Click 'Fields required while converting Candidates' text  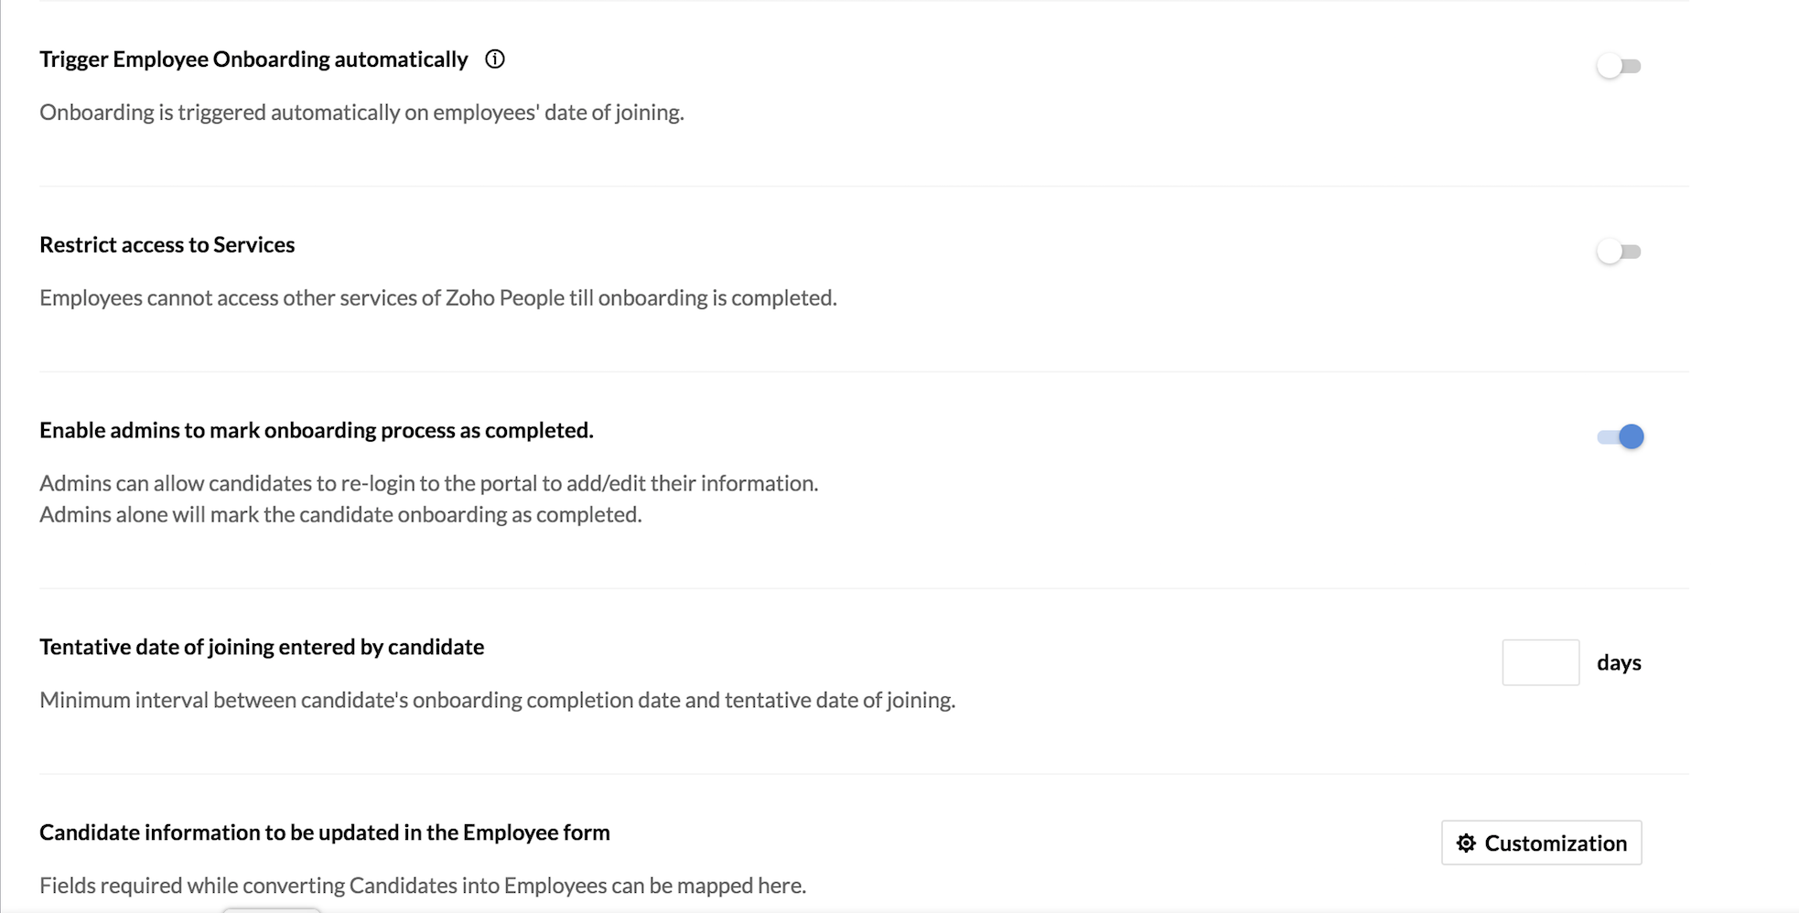point(423,886)
